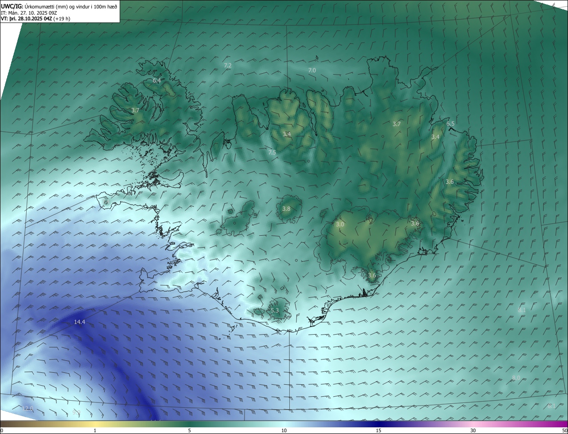Click the 6.5 value near the east coast

click(x=450, y=123)
